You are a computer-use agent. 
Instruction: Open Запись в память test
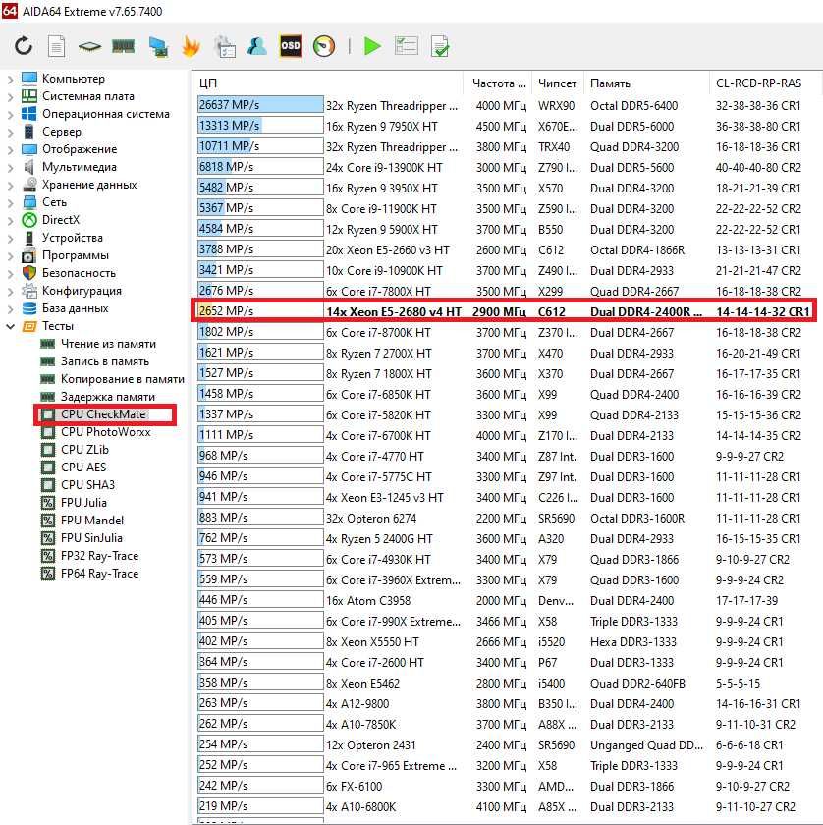click(x=105, y=361)
